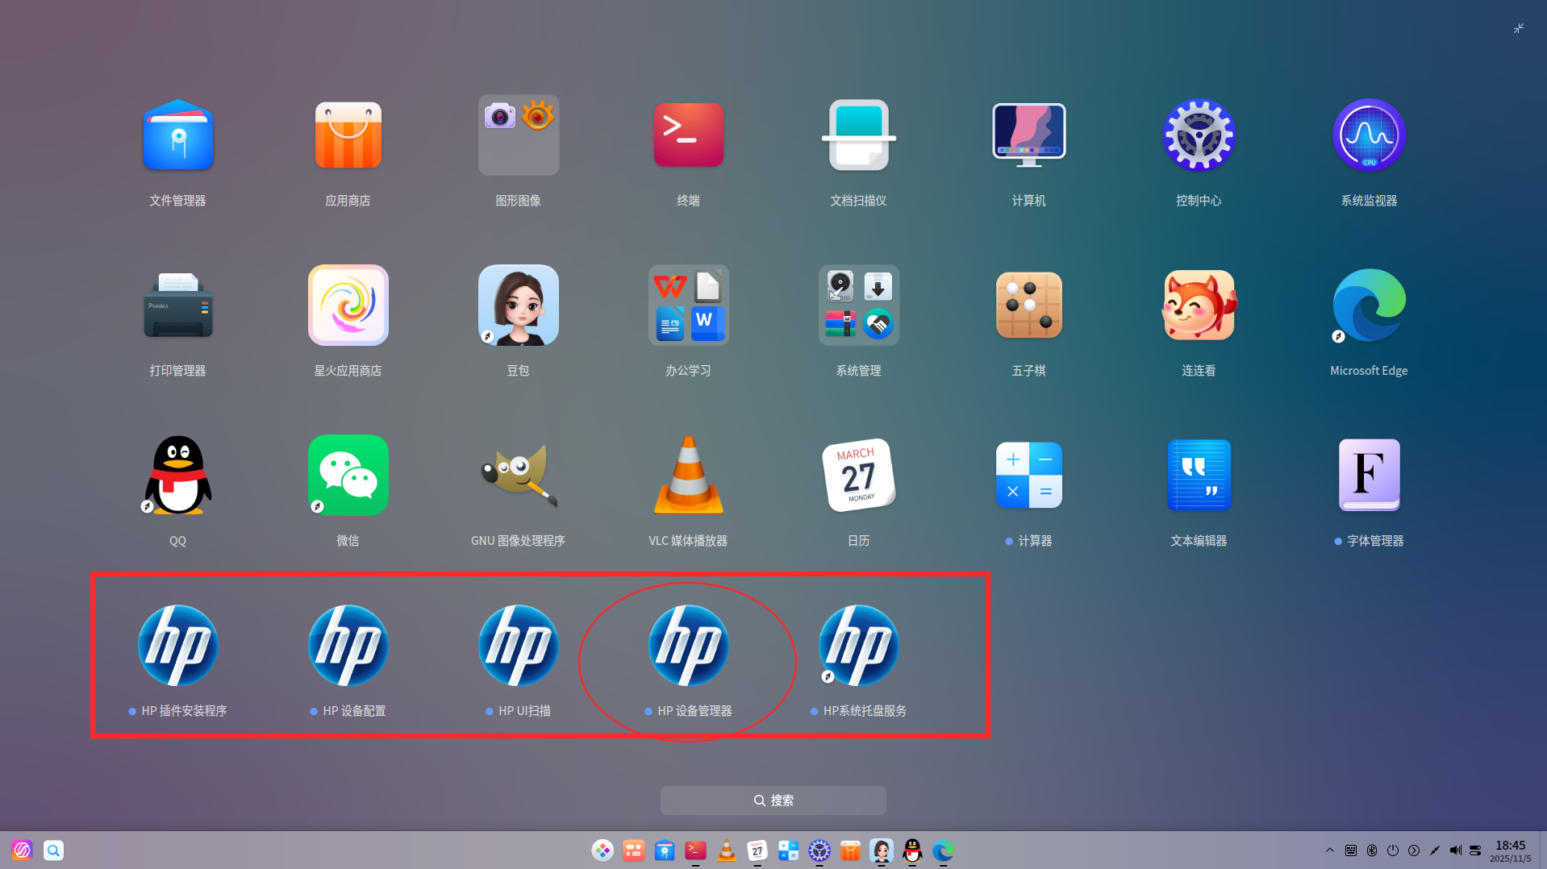The width and height of the screenshot is (1547, 869).
Task: Open the 图形图像 app folder
Action: click(x=518, y=135)
